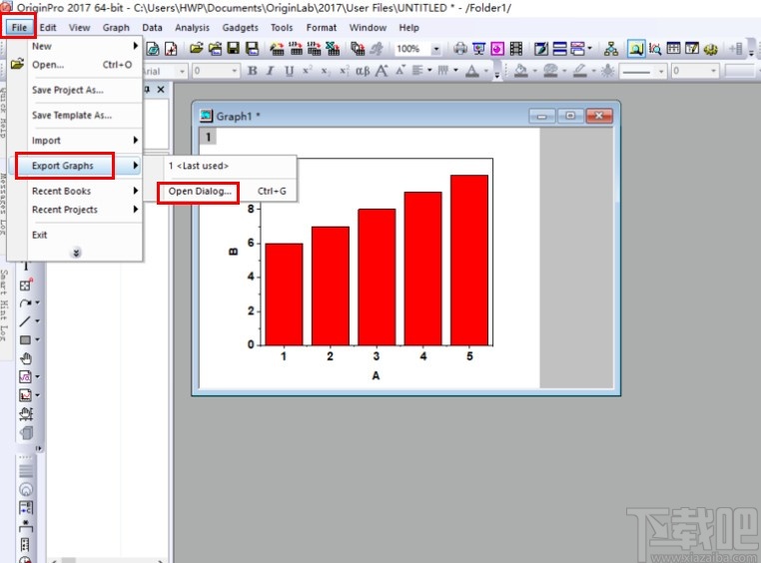
Task: Close the Project Explorer panel
Action: [x=161, y=89]
